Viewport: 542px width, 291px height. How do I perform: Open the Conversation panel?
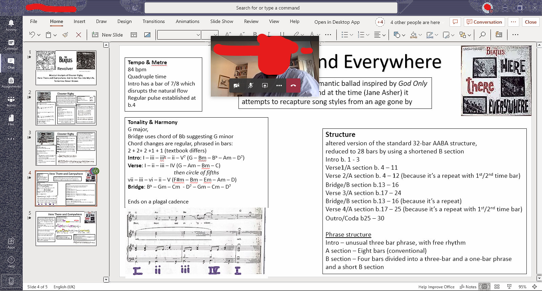pos(484,22)
